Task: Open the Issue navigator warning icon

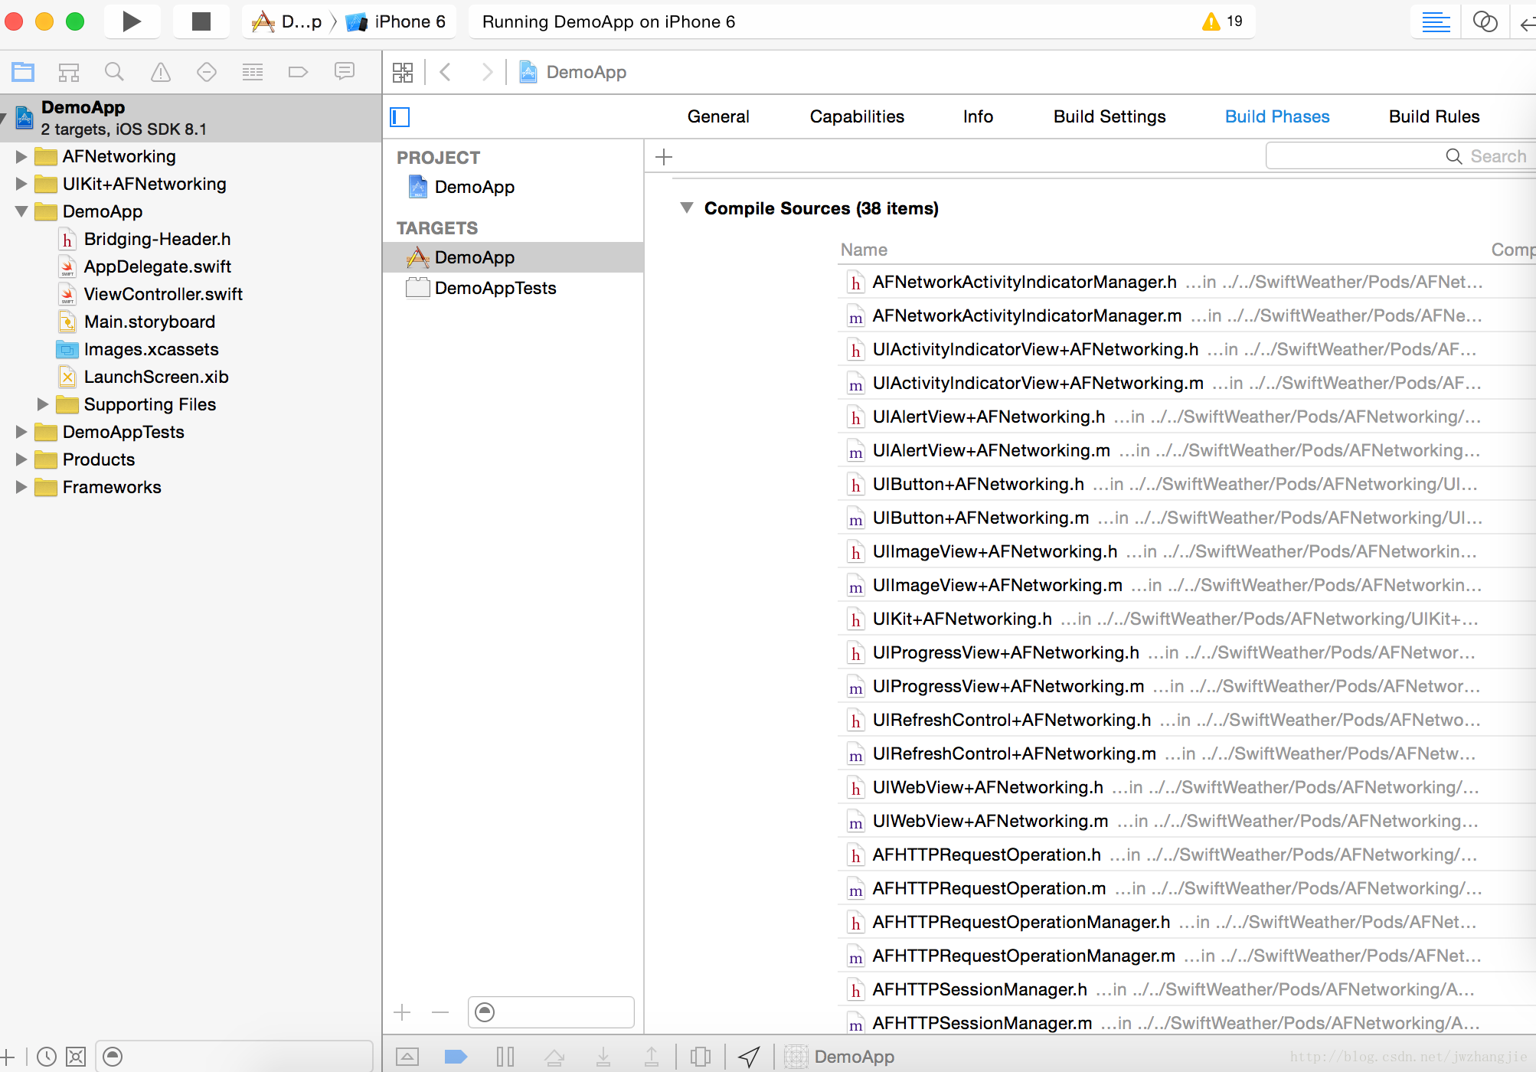Action: [161, 72]
